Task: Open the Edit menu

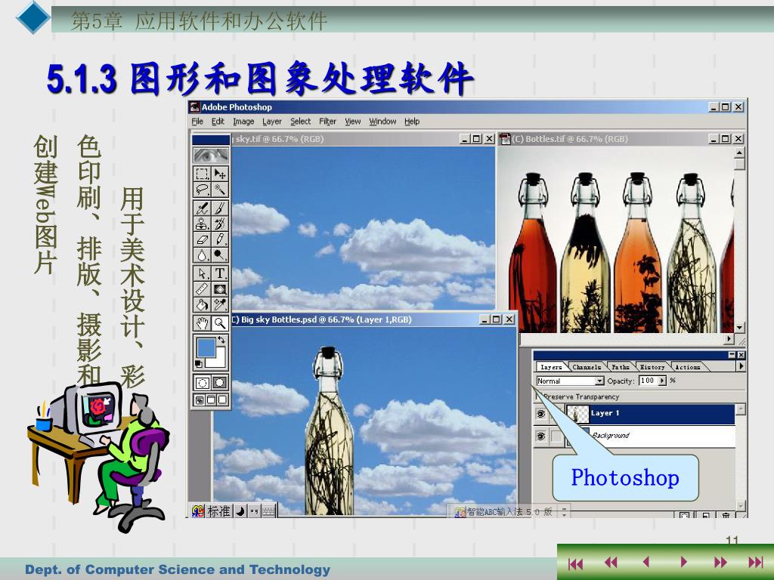Action: click(x=218, y=122)
